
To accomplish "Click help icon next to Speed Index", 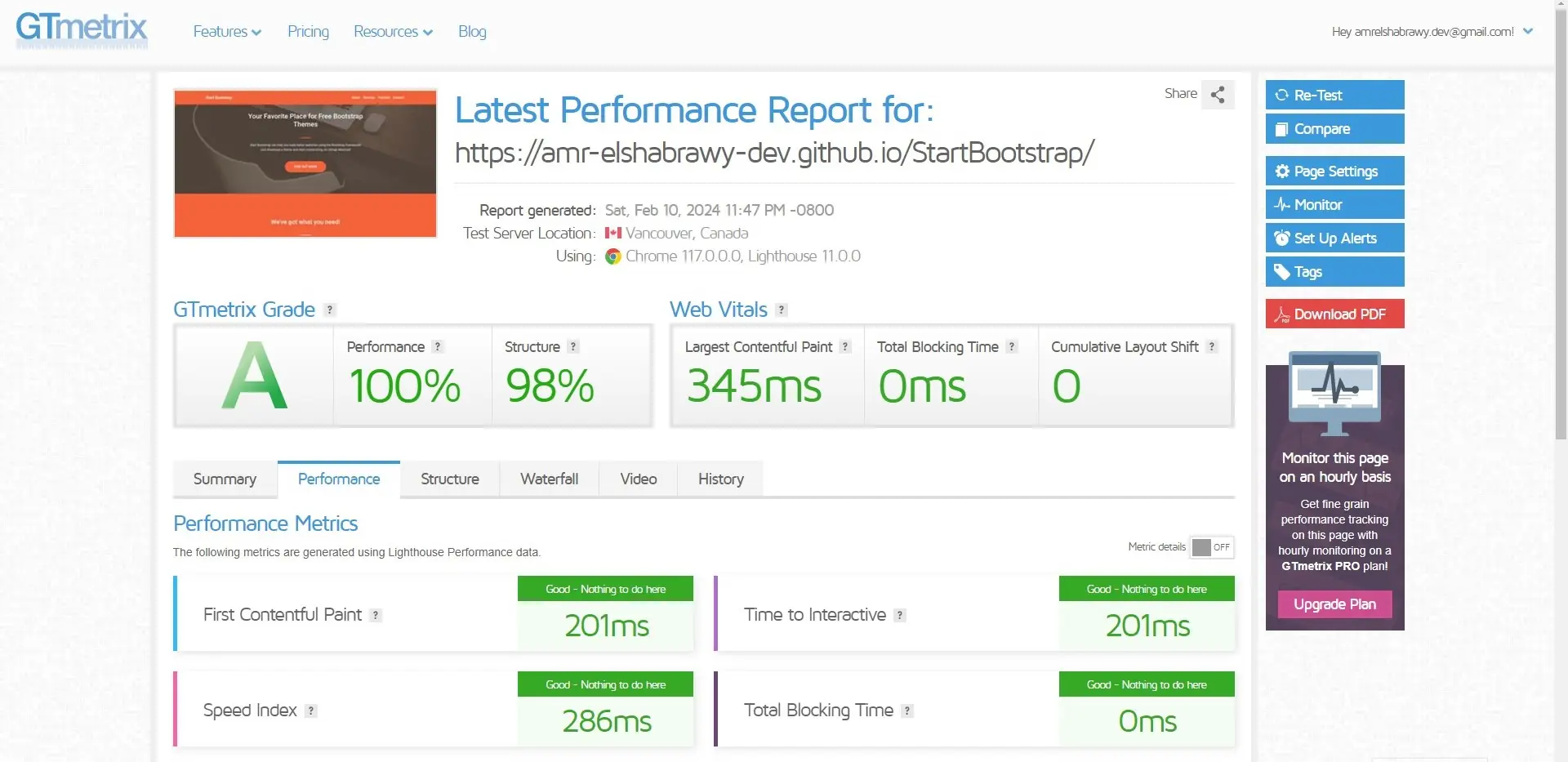I will click(x=311, y=711).
